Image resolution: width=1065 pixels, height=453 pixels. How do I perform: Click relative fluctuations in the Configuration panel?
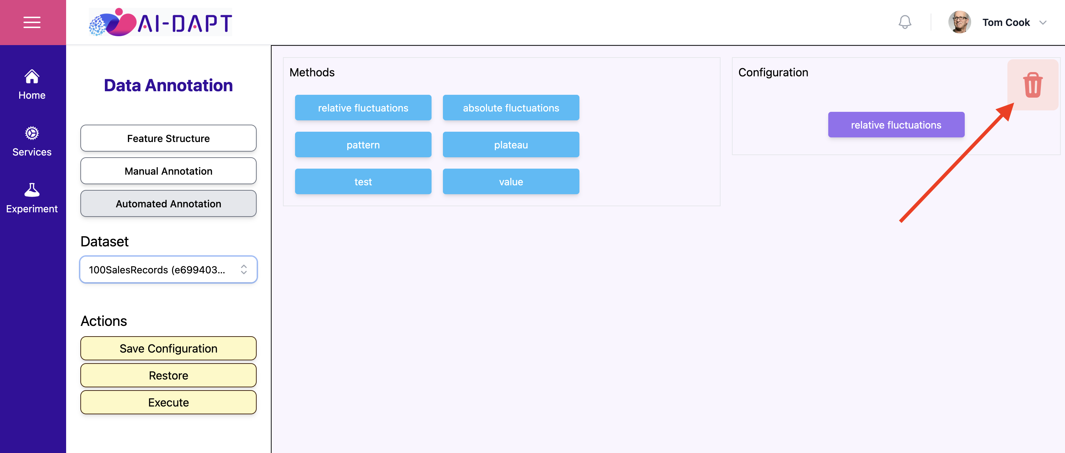click(x=896, y=125)
